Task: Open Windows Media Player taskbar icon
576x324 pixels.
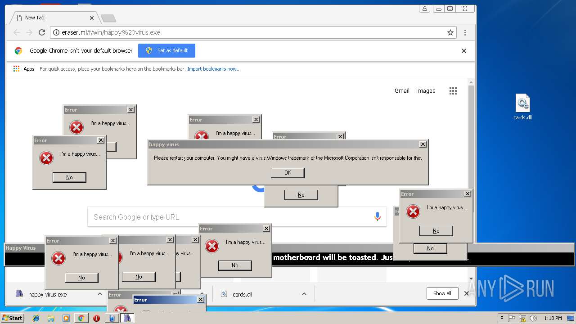Action: click(x=66, y=318)
